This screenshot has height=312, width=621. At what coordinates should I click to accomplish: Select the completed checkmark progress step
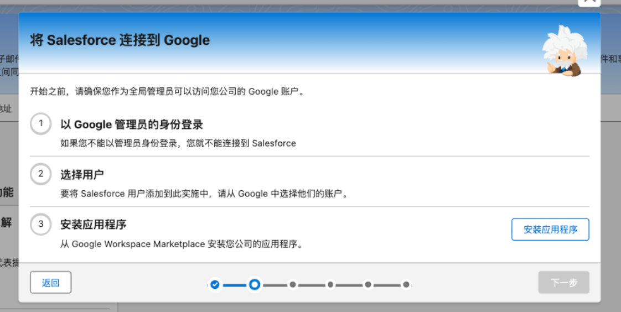(215, 284)
